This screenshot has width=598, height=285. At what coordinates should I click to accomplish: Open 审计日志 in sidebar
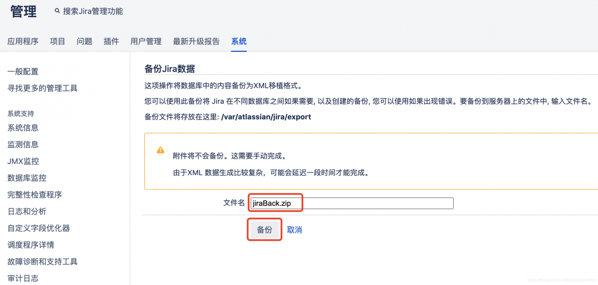pyautogui.click(x=23, y=278)
